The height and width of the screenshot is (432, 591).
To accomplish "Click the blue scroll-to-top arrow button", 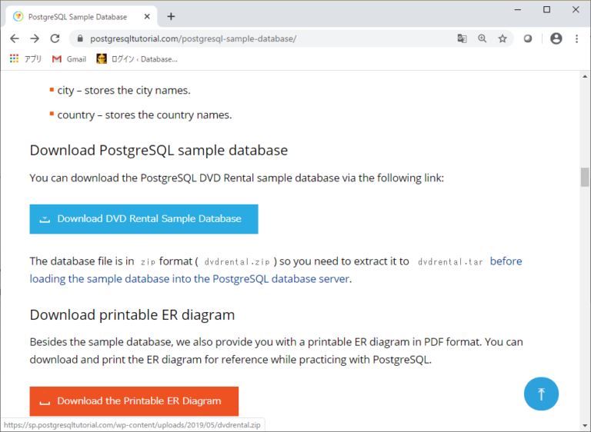I will 541,394.
